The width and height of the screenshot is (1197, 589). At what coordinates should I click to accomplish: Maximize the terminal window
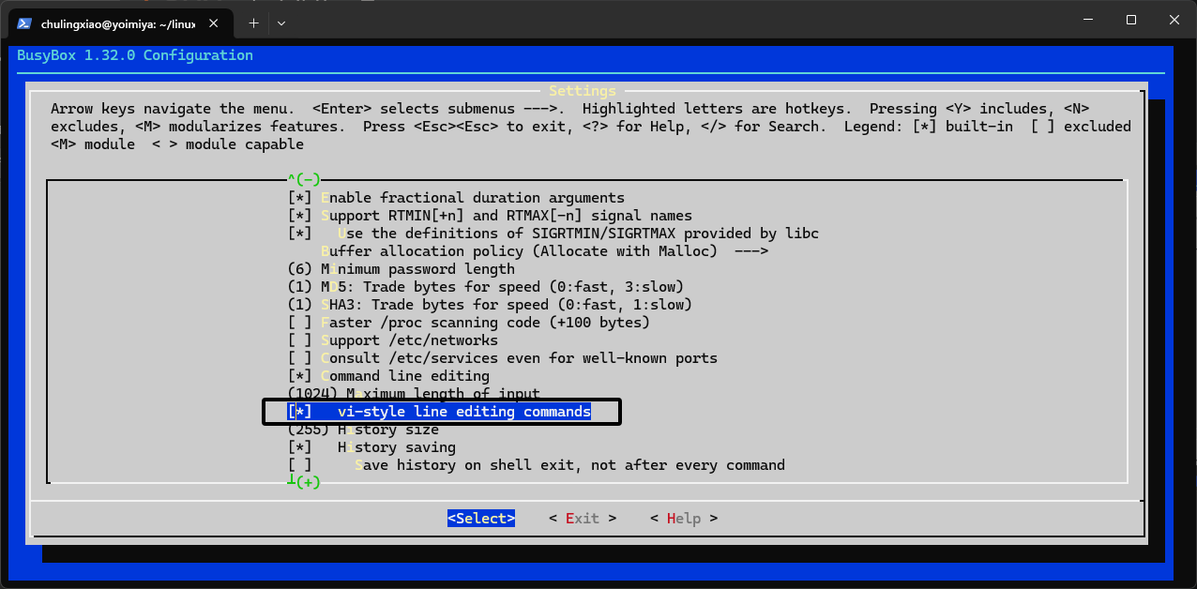(1131, 20)
